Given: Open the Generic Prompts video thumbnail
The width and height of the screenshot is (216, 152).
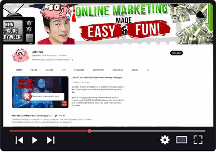Looking at the screenshot, I should pos(40,92).
